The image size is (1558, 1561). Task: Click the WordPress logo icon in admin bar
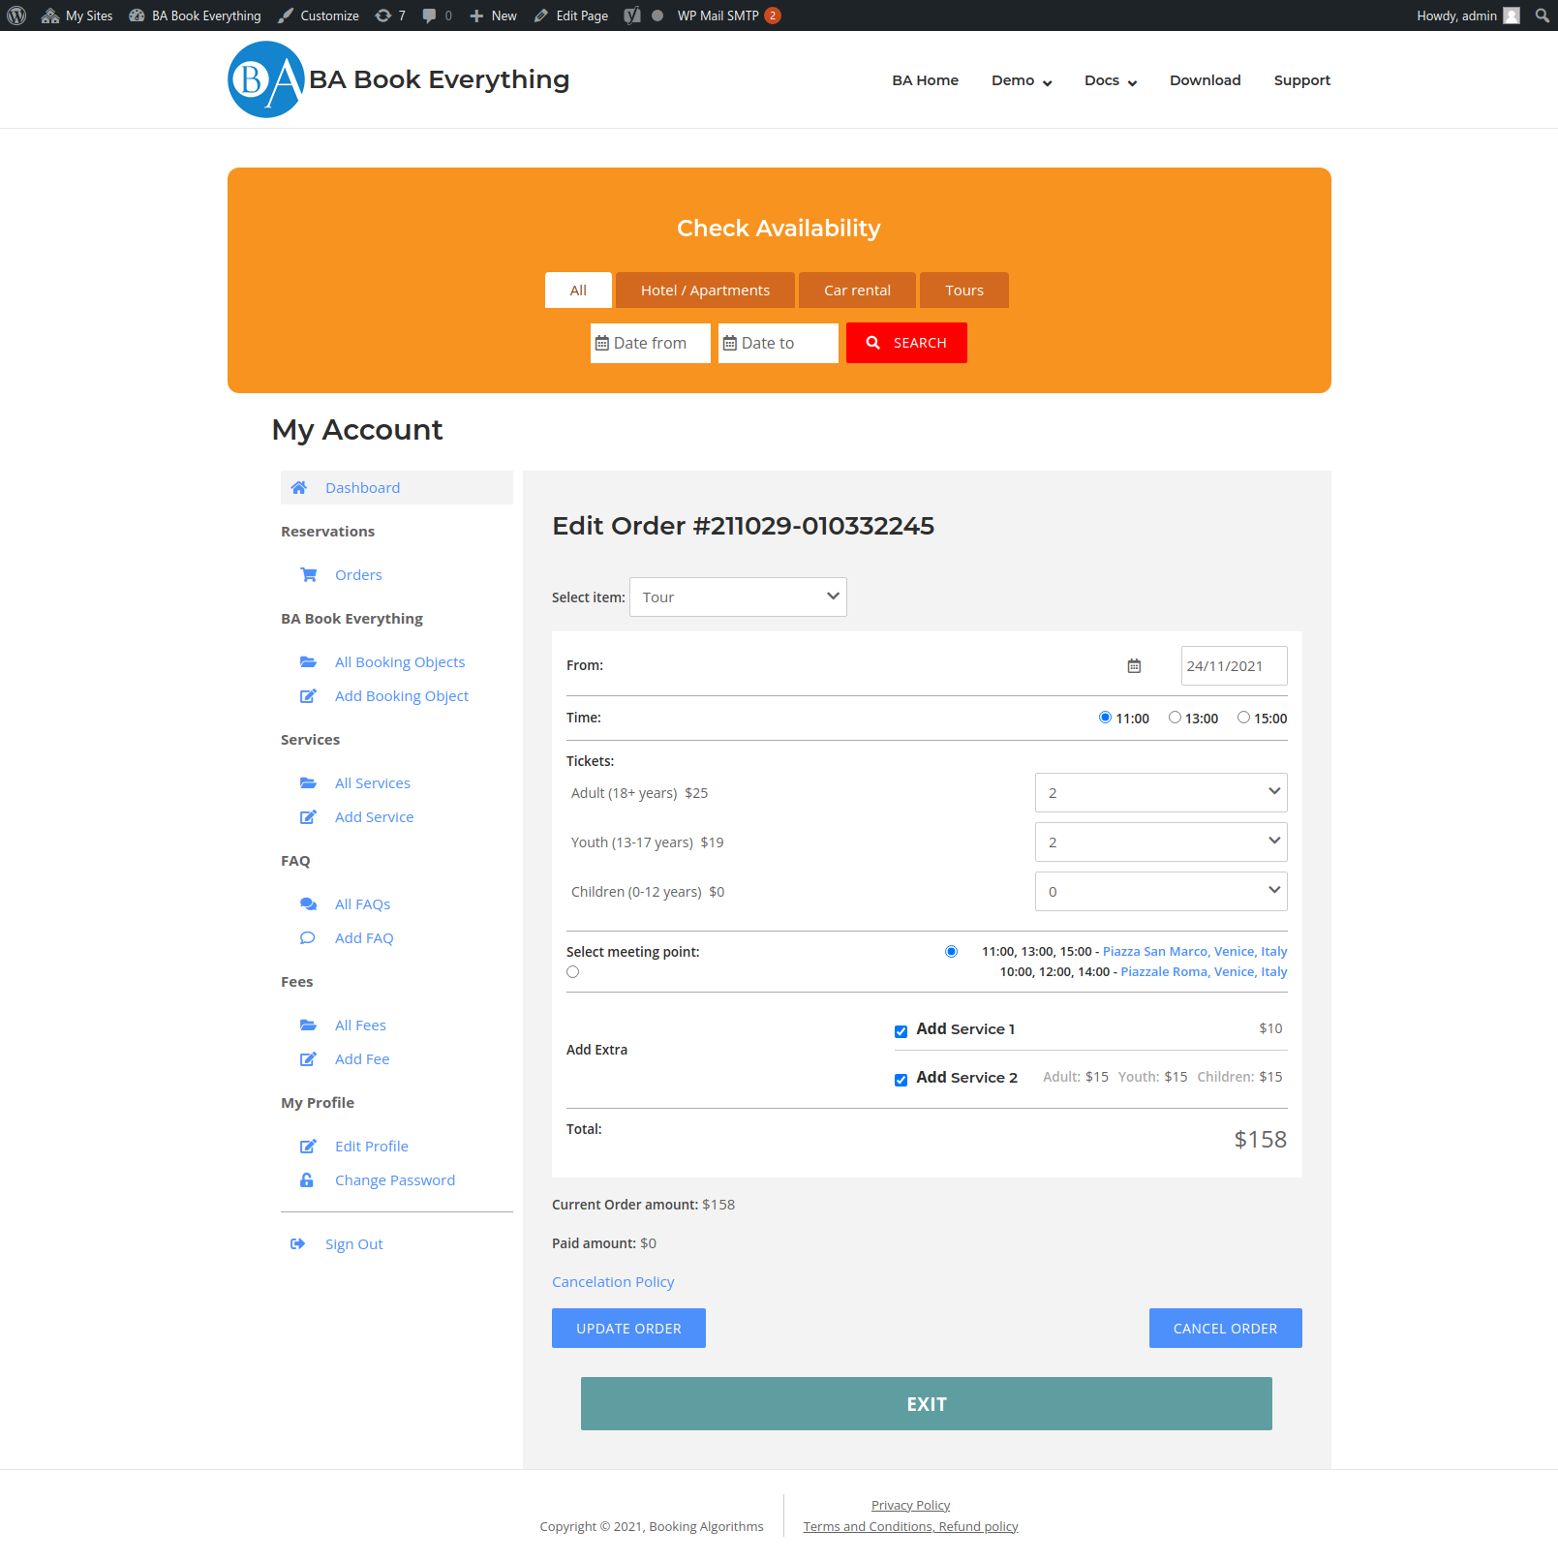(16, 15)
